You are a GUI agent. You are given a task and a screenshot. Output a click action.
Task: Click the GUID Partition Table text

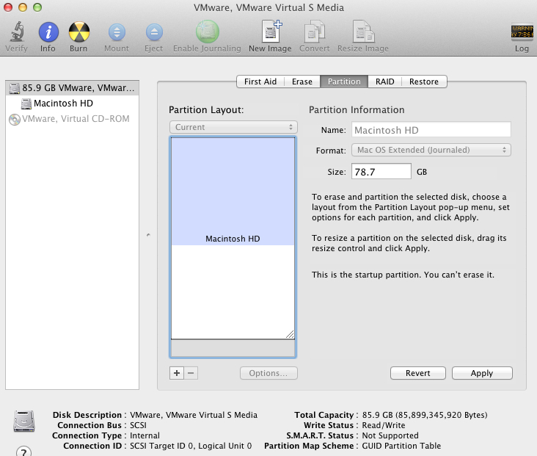401,446
